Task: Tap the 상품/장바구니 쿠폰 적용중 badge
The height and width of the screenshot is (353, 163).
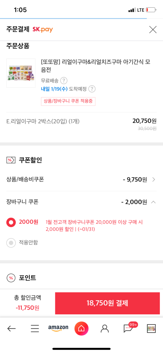Action: click(x=68, y=101)
